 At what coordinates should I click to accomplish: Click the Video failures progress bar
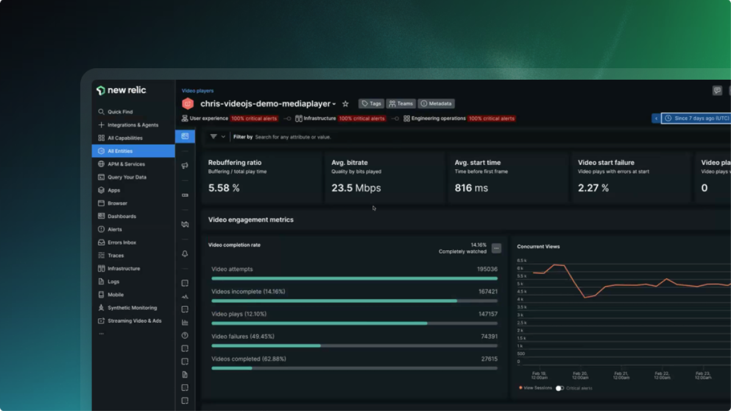[354, 345]
